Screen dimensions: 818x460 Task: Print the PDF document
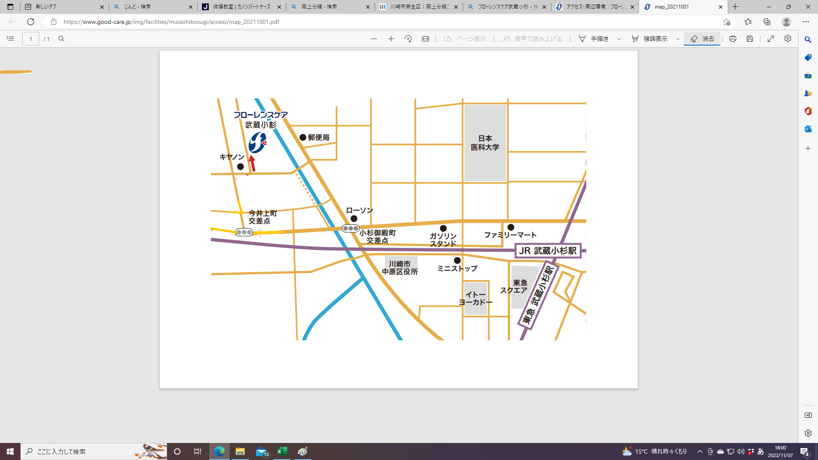click(x=733, y=39)
